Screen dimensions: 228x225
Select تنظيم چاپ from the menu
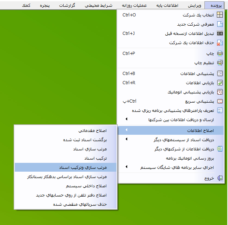point(170,63)
